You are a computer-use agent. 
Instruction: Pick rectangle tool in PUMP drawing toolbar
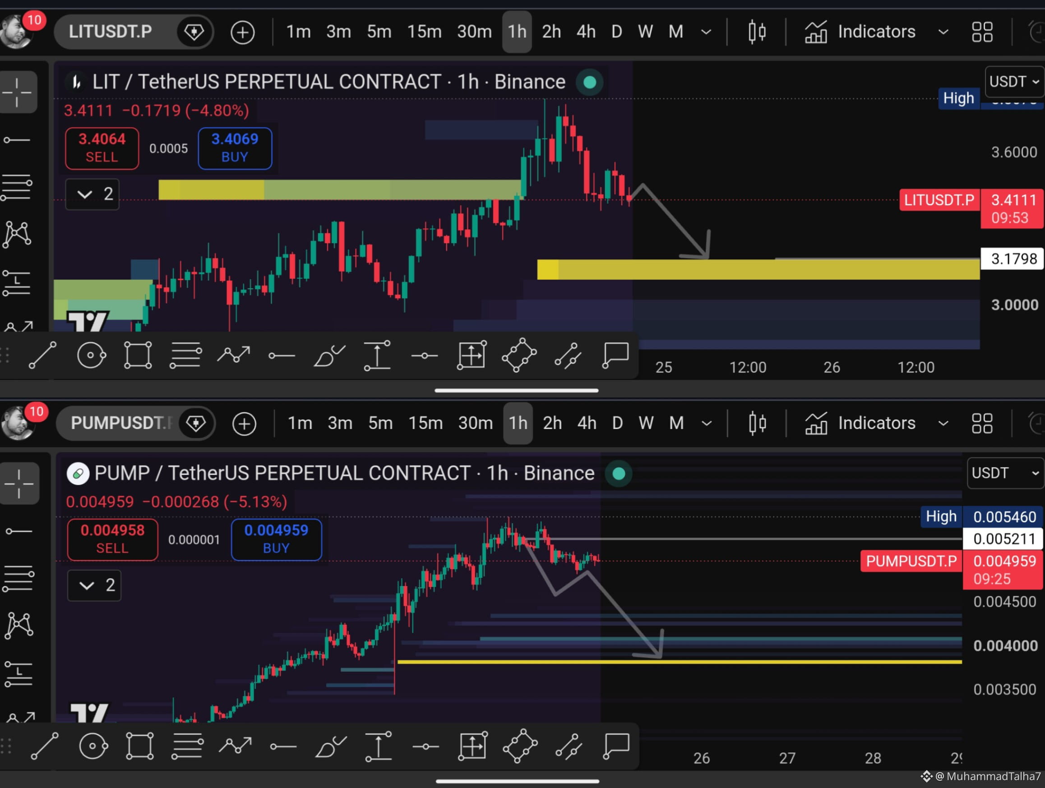[140, 747]
